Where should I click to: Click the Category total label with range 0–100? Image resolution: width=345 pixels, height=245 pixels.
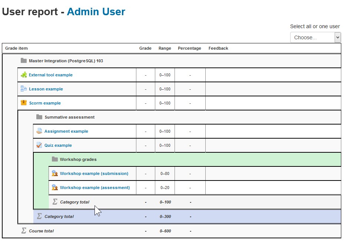point(74,202)
